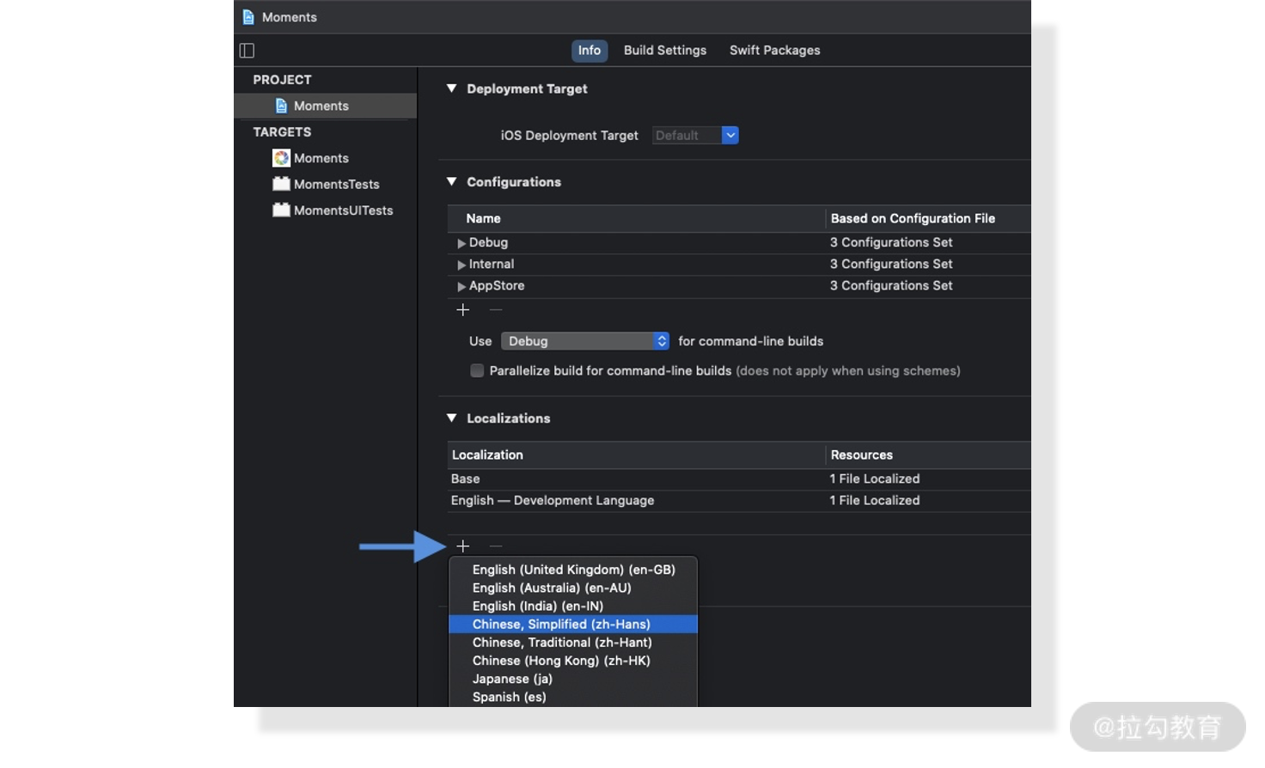The width and height of the screenshot is (1265, 768).
Task: Add a localization with the plus button
Action: [x=463, y=546]
